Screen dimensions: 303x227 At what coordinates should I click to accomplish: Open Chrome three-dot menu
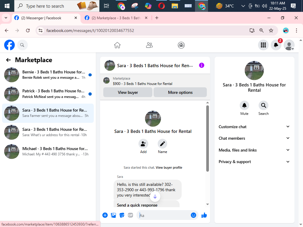click(x=296, y=30)
